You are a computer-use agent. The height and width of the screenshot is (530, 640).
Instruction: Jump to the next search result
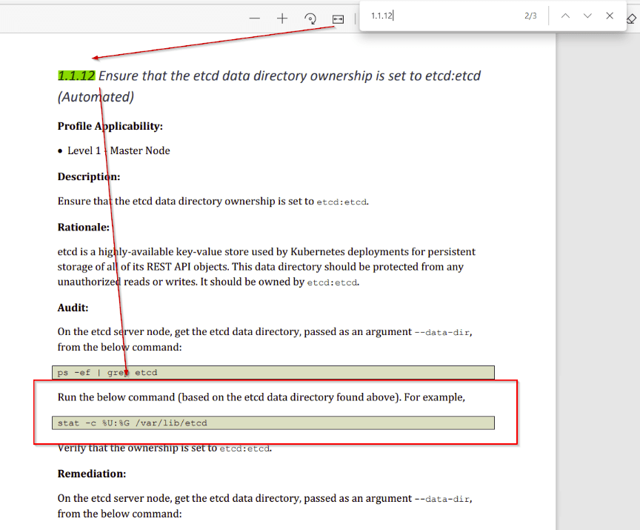point(587,16)
